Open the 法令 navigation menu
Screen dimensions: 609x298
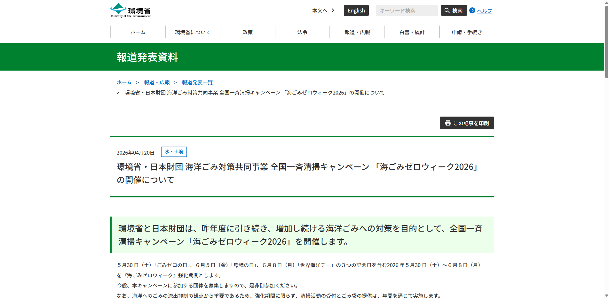302,32
